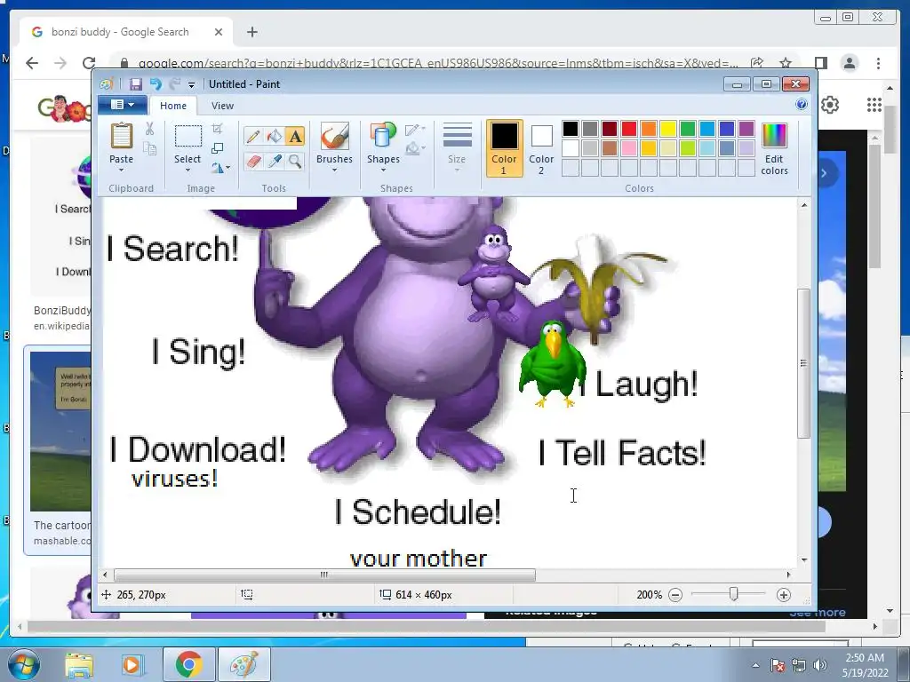Select the Text tool in Paint
The image size is (910, 682).
click(x=295, y=136)
